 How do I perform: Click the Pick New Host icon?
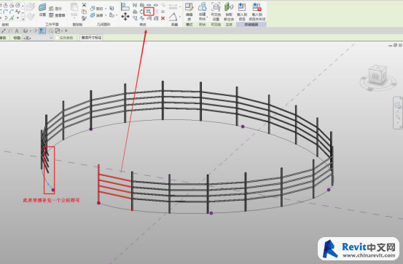[x=229, y=12]
